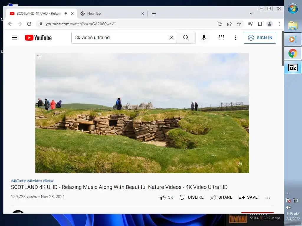Open Action Center flag icon
The width and height of the screenshot is (302, 226).
(288, 200)
